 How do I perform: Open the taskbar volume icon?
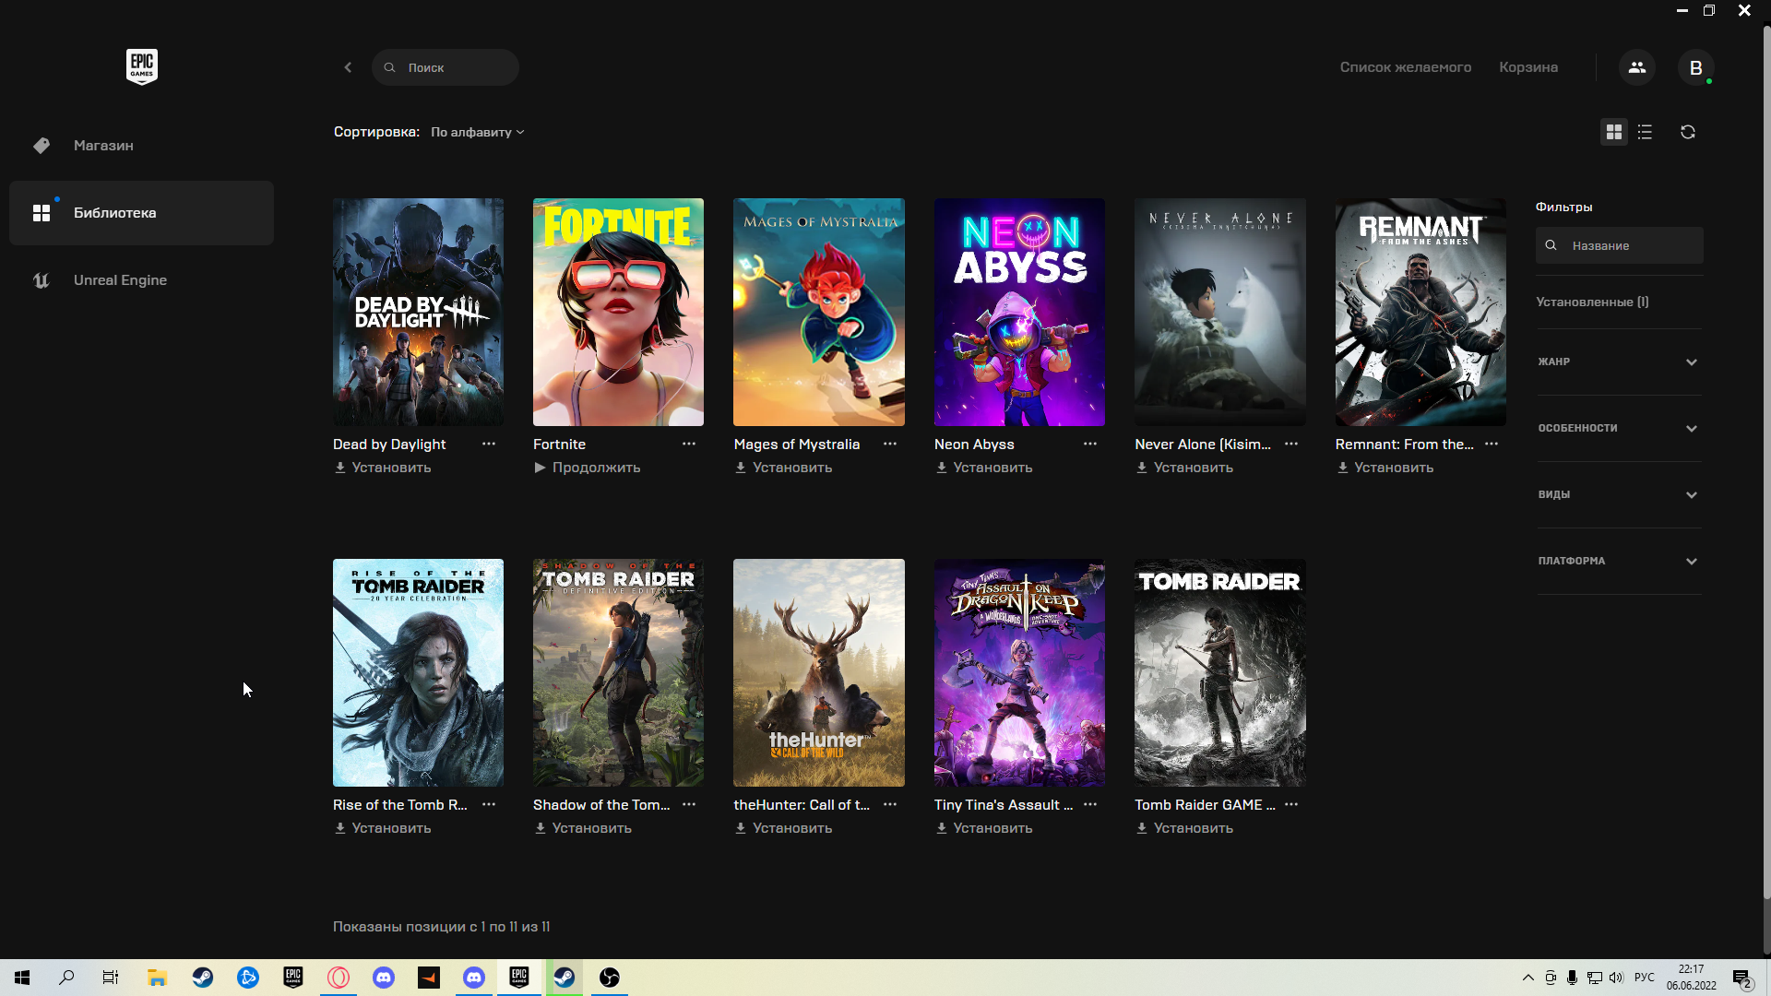(1616, 978)
